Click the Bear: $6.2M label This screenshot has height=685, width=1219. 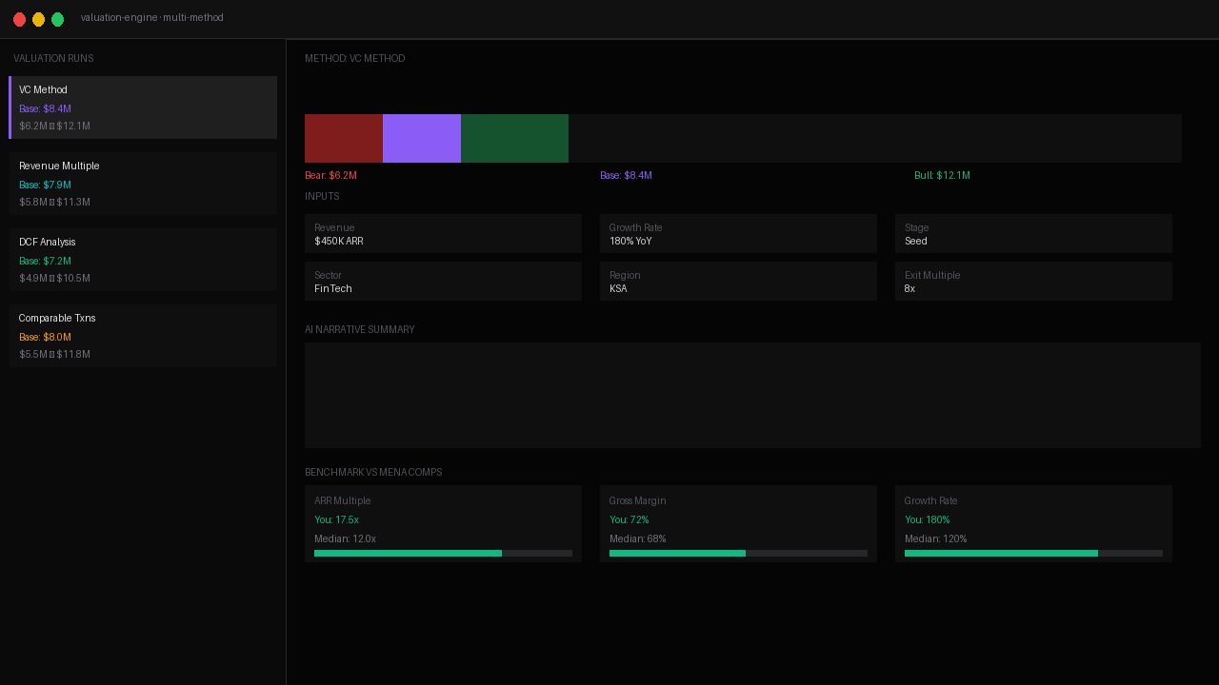[x=330, y=176]
